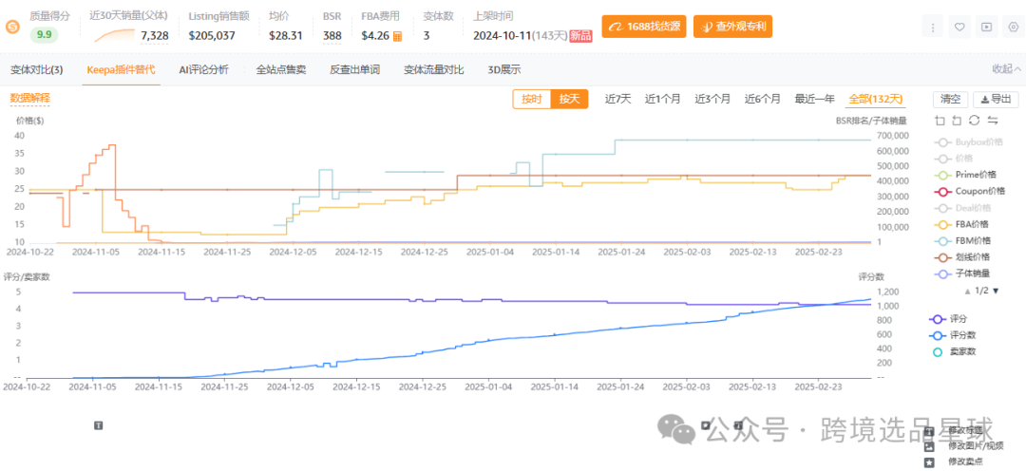Open 3D展示 tab
Image resolution: width=1026 pixels, height=471 pixels.
(504, 69)
